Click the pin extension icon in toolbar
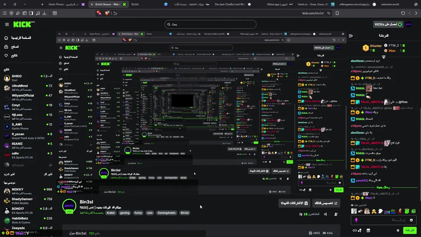421x237 pixels. pos(18,13)
